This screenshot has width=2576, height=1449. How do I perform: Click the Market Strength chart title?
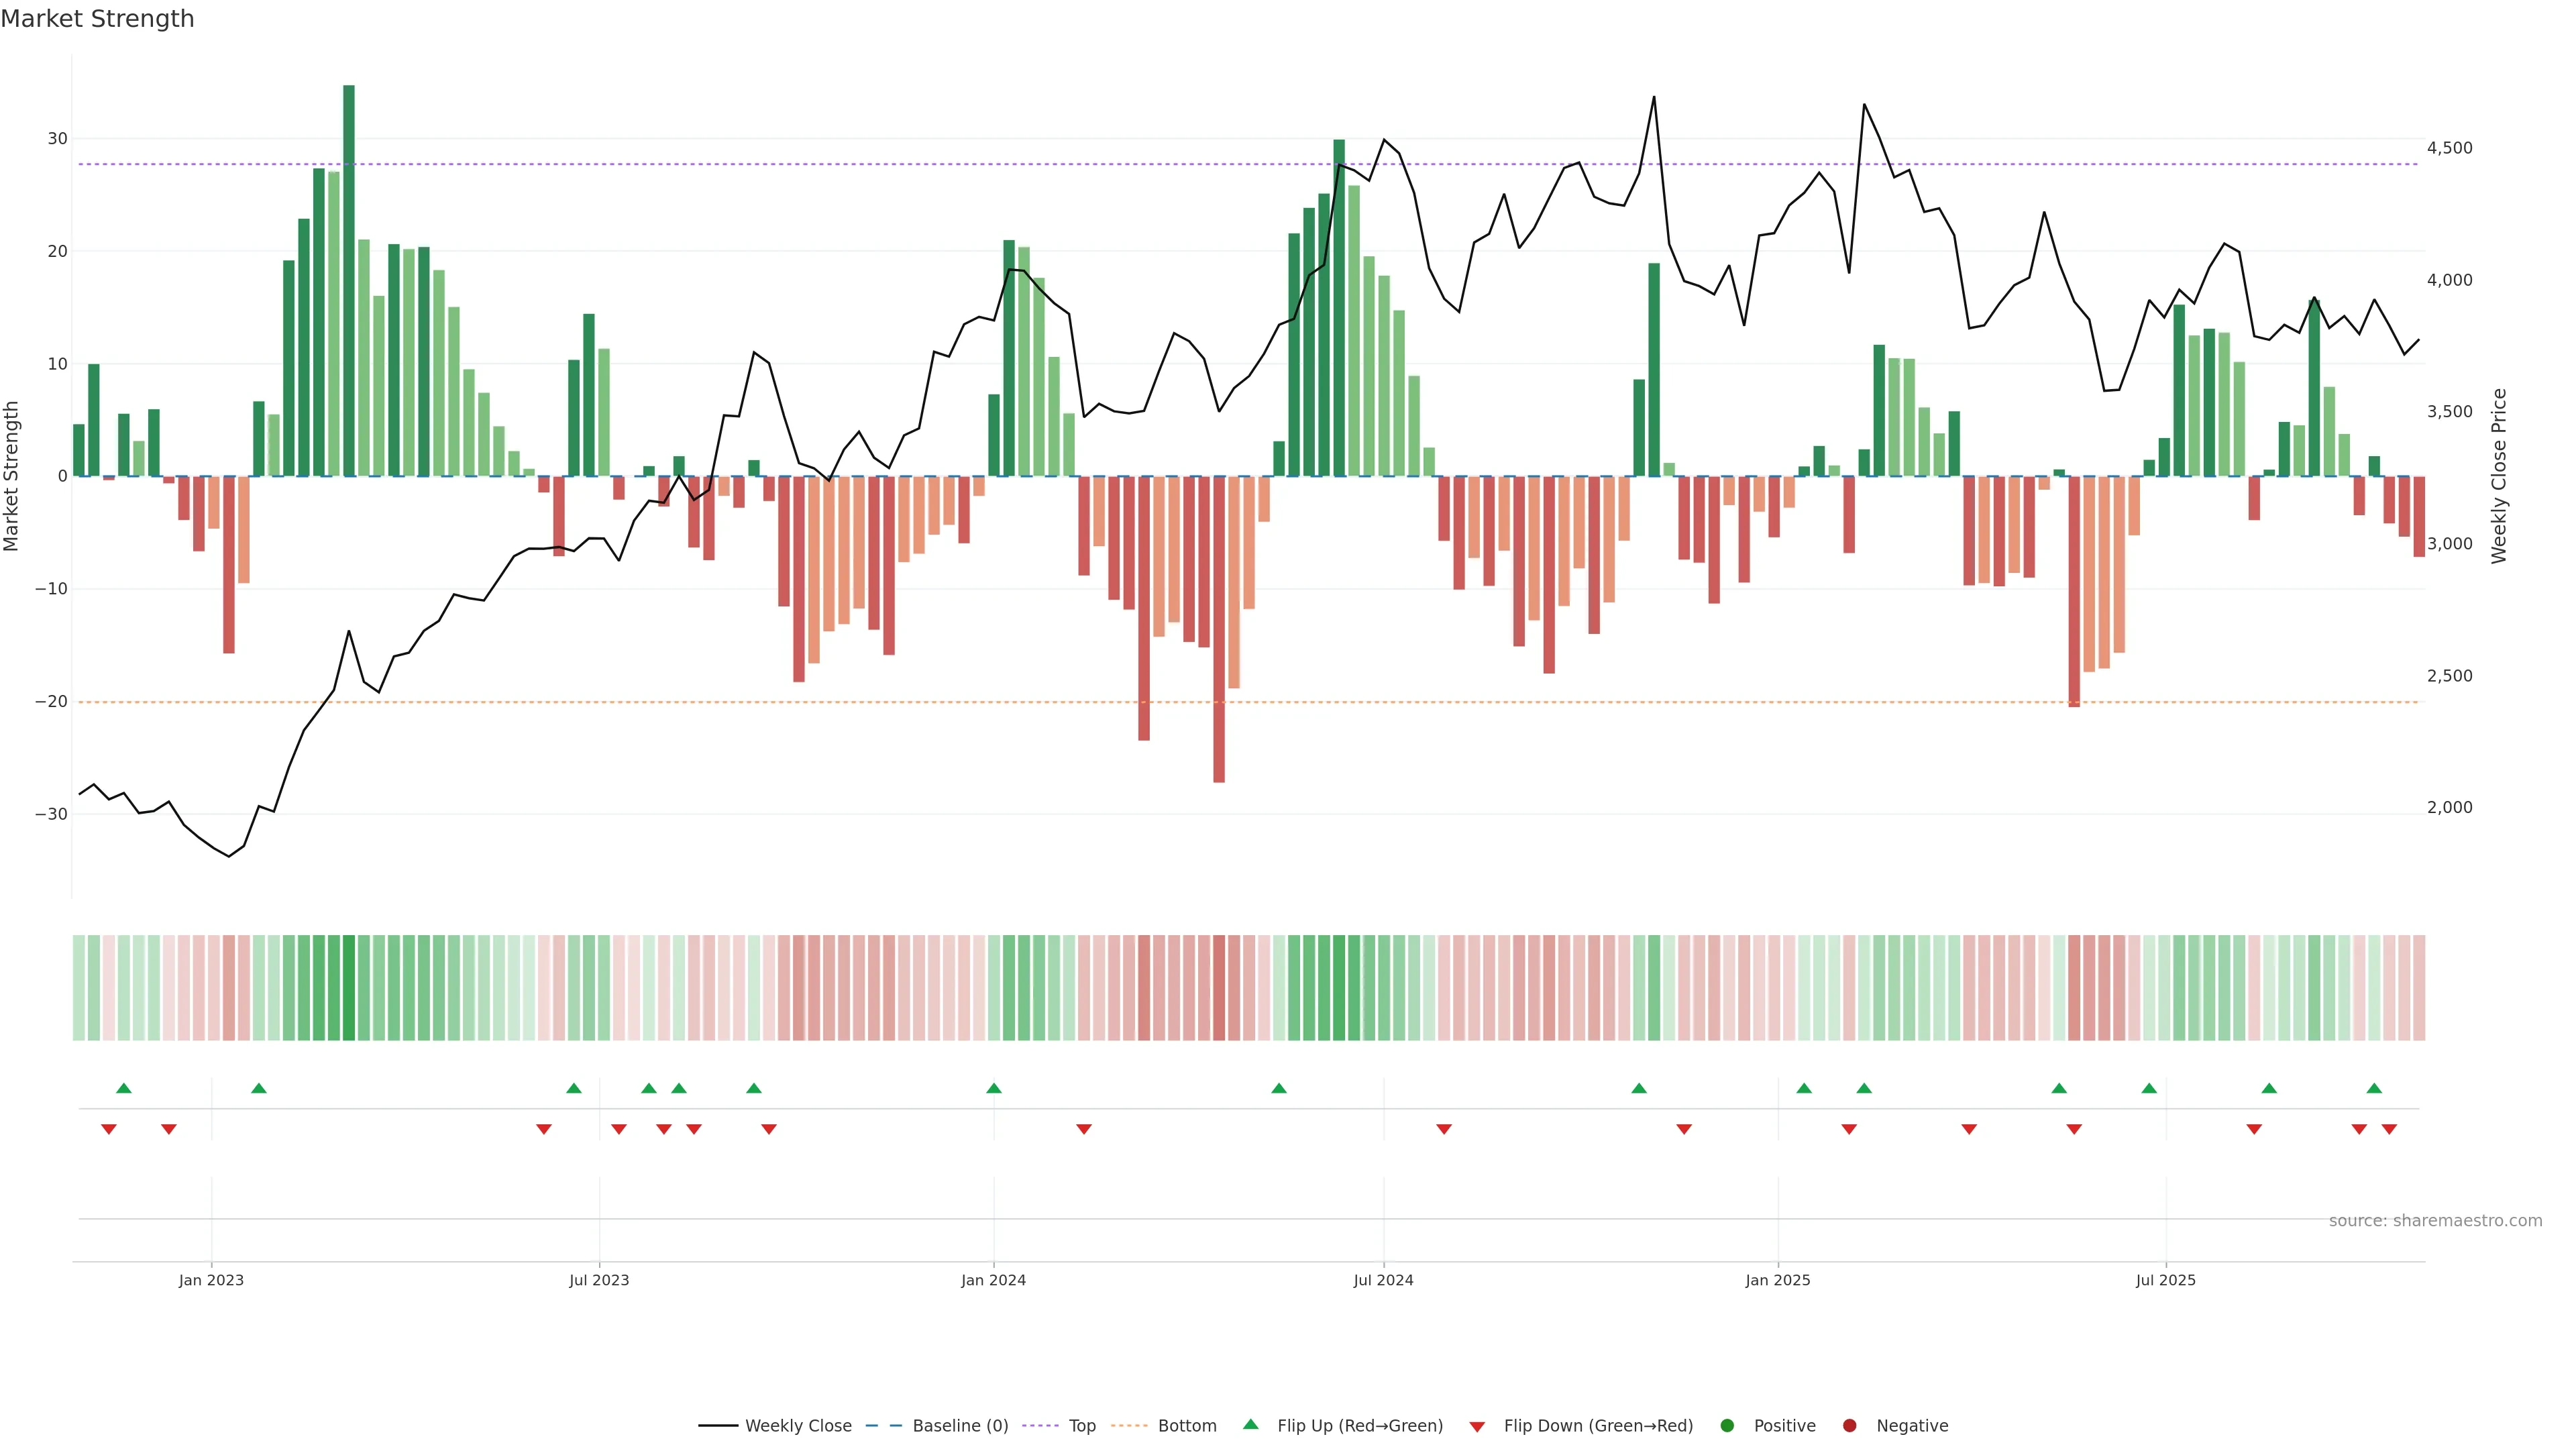(97, 19)
